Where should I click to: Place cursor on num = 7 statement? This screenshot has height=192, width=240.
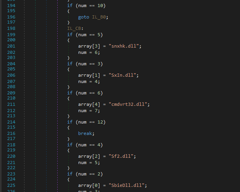point(89,111)
